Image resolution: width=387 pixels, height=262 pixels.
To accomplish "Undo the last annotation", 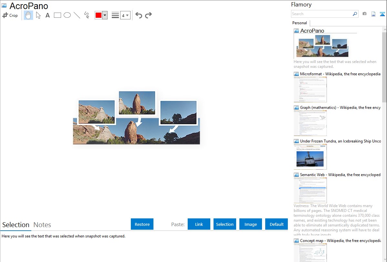I will pyautogui.click(x=139, y=15).
